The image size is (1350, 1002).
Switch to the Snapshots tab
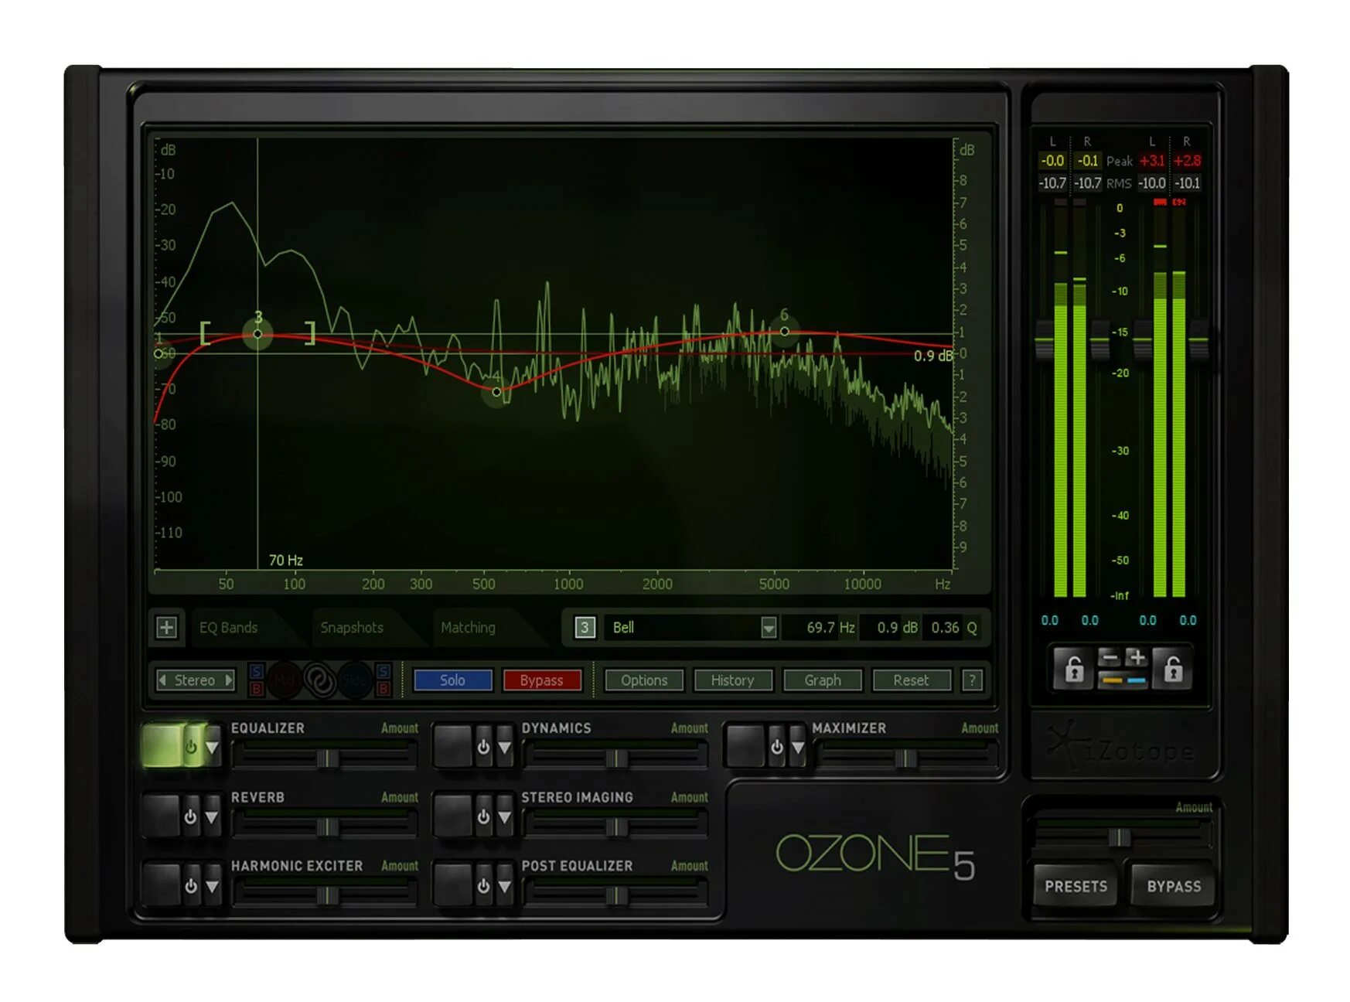click(352, 627)
